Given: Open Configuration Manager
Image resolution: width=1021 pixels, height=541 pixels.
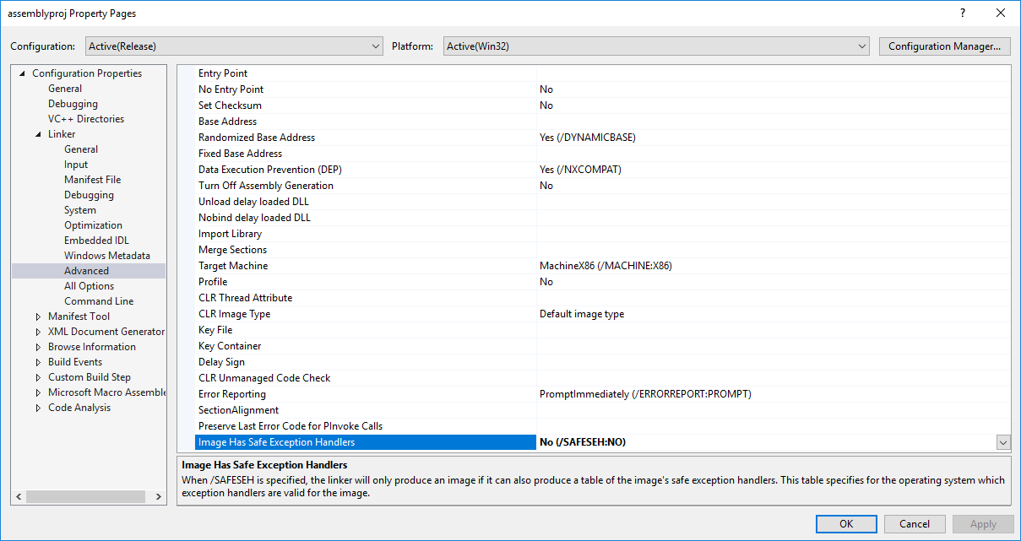Looking at the screenshot, I should point(944,46).
